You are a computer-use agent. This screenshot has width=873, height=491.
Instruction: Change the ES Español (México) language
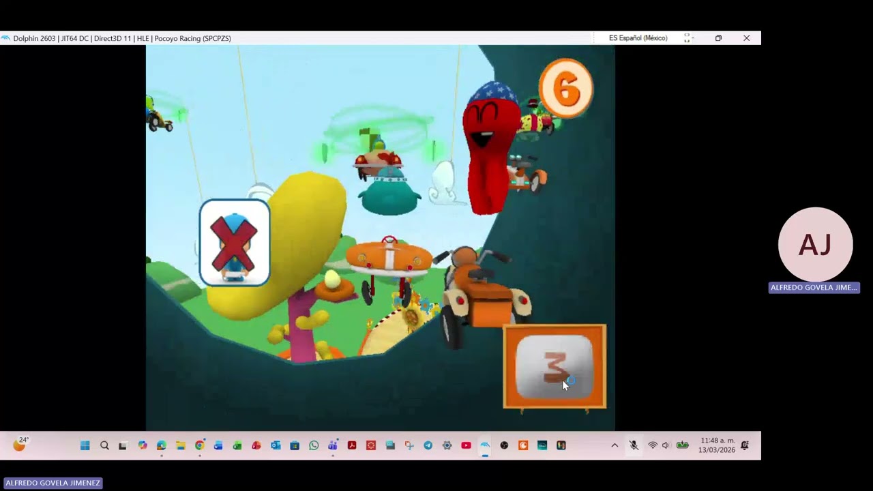click(638, 38)
